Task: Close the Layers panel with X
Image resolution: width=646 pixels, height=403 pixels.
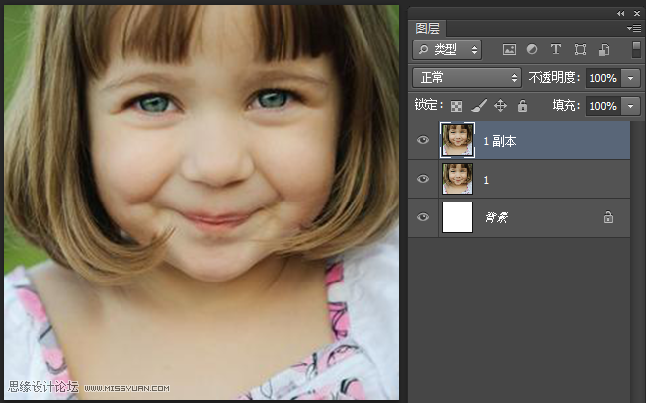Action: pyautogui.click(x=637, y=13)
